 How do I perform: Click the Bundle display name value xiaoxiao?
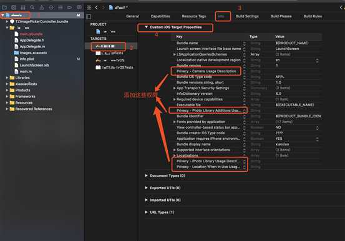pos(282,144)
